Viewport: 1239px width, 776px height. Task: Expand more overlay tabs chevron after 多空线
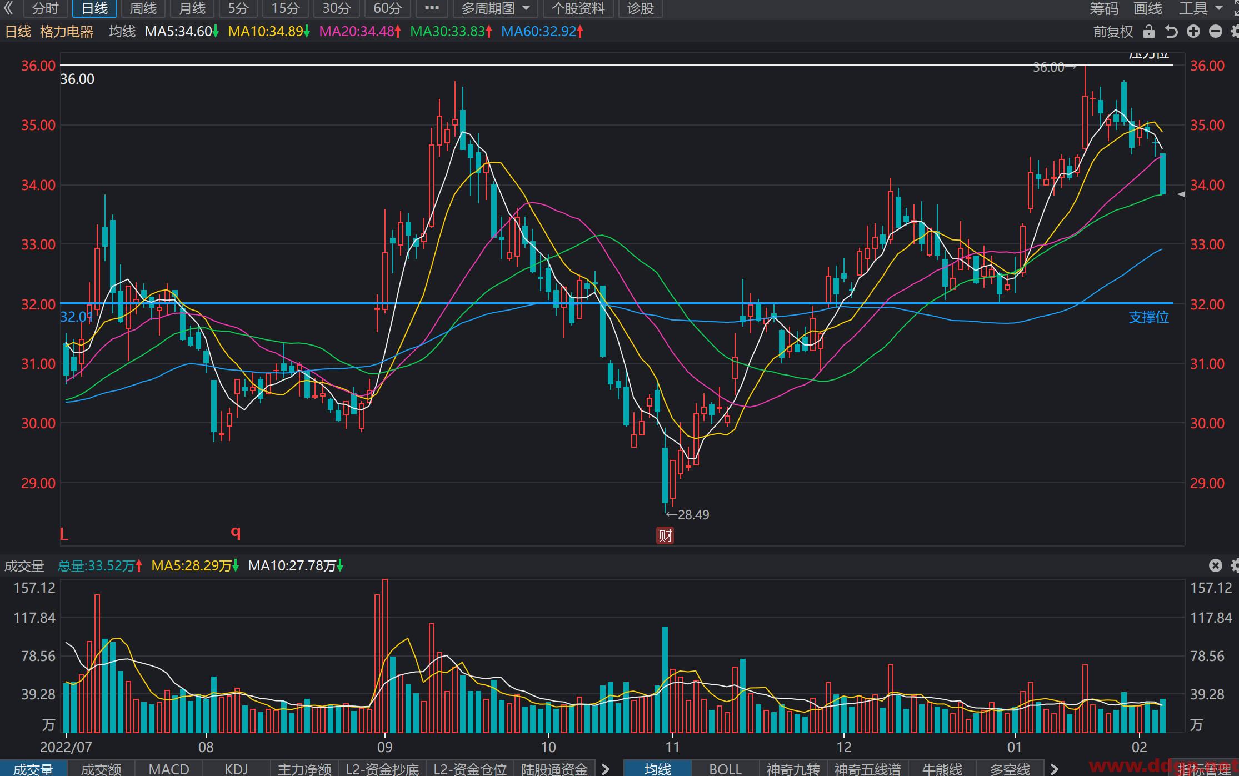(1054, 769)
